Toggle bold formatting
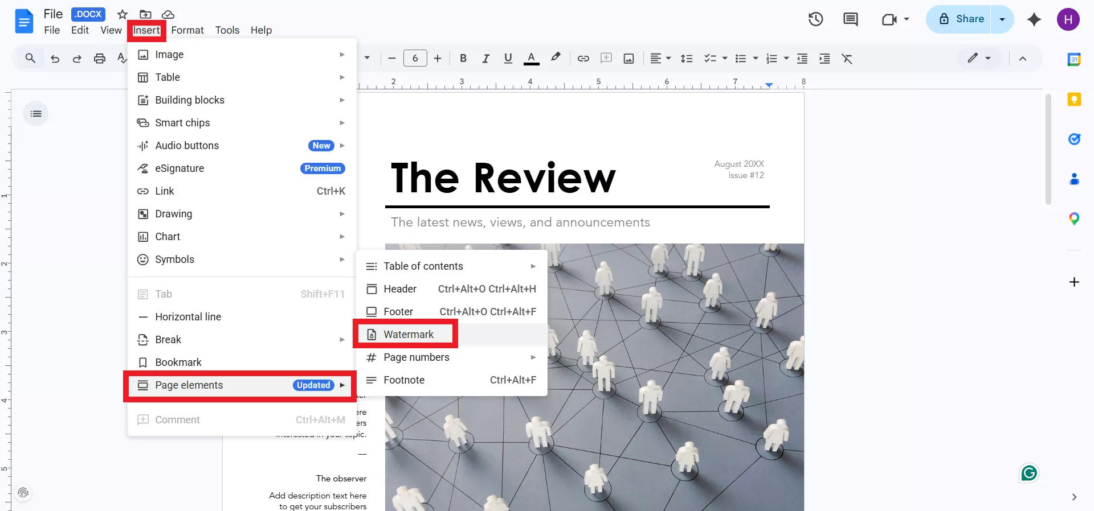Image resolution: width=1094 pixels, height=511 pixels. click(x=463, y=58)
